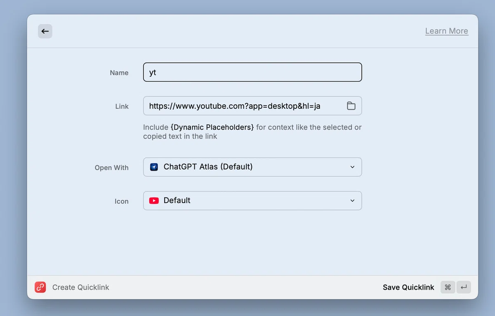Click the Icon dropdown chevron
This screenshot has width=495, height=316.
tap(352, 201)
